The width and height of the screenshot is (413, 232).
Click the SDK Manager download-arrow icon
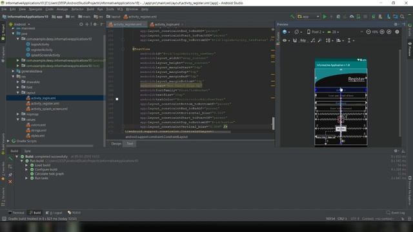pyautogui.click(x=388, y=17)
